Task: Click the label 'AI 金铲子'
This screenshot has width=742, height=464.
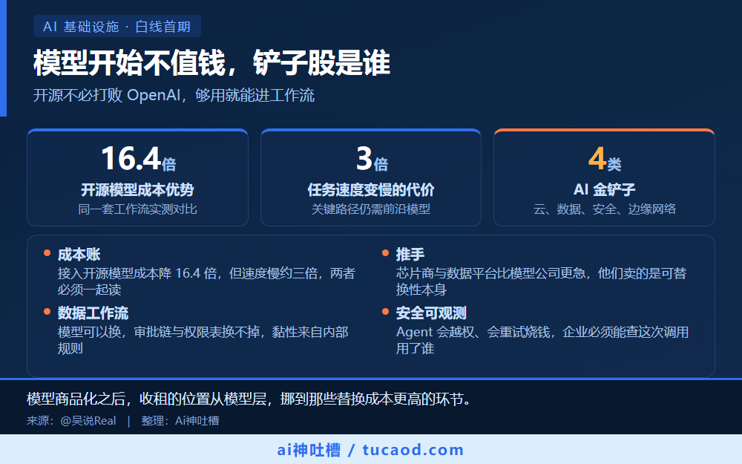Action: [604, 190]
